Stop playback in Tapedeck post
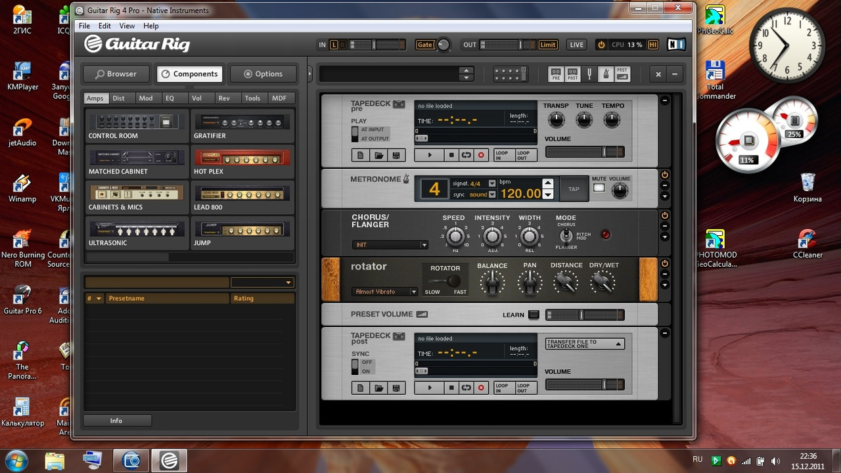 [x=451, y=388]
